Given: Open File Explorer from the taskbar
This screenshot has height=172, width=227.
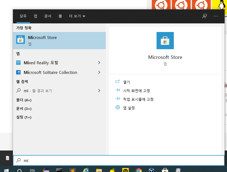Looking at the screenshot, I should click(x=99, y=170).
